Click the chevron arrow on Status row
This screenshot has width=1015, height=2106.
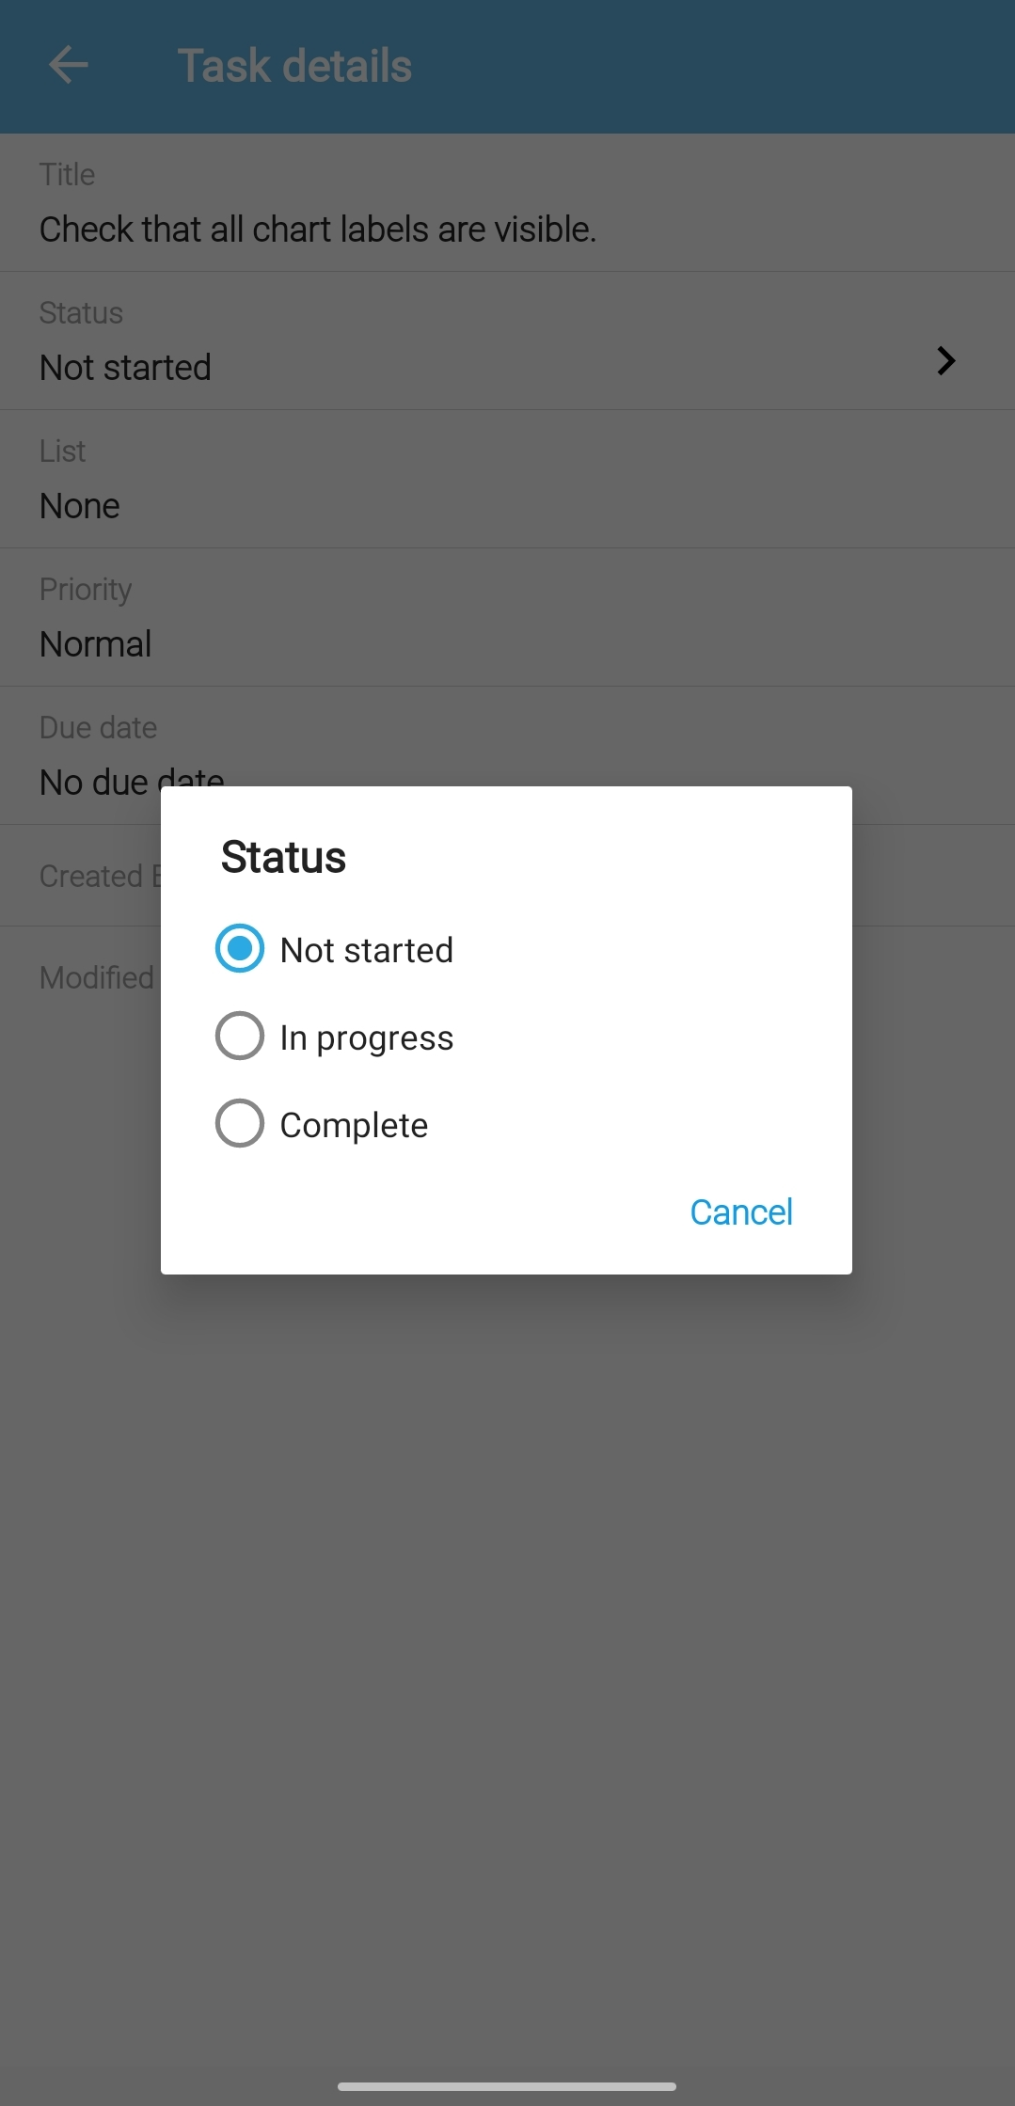945,361
